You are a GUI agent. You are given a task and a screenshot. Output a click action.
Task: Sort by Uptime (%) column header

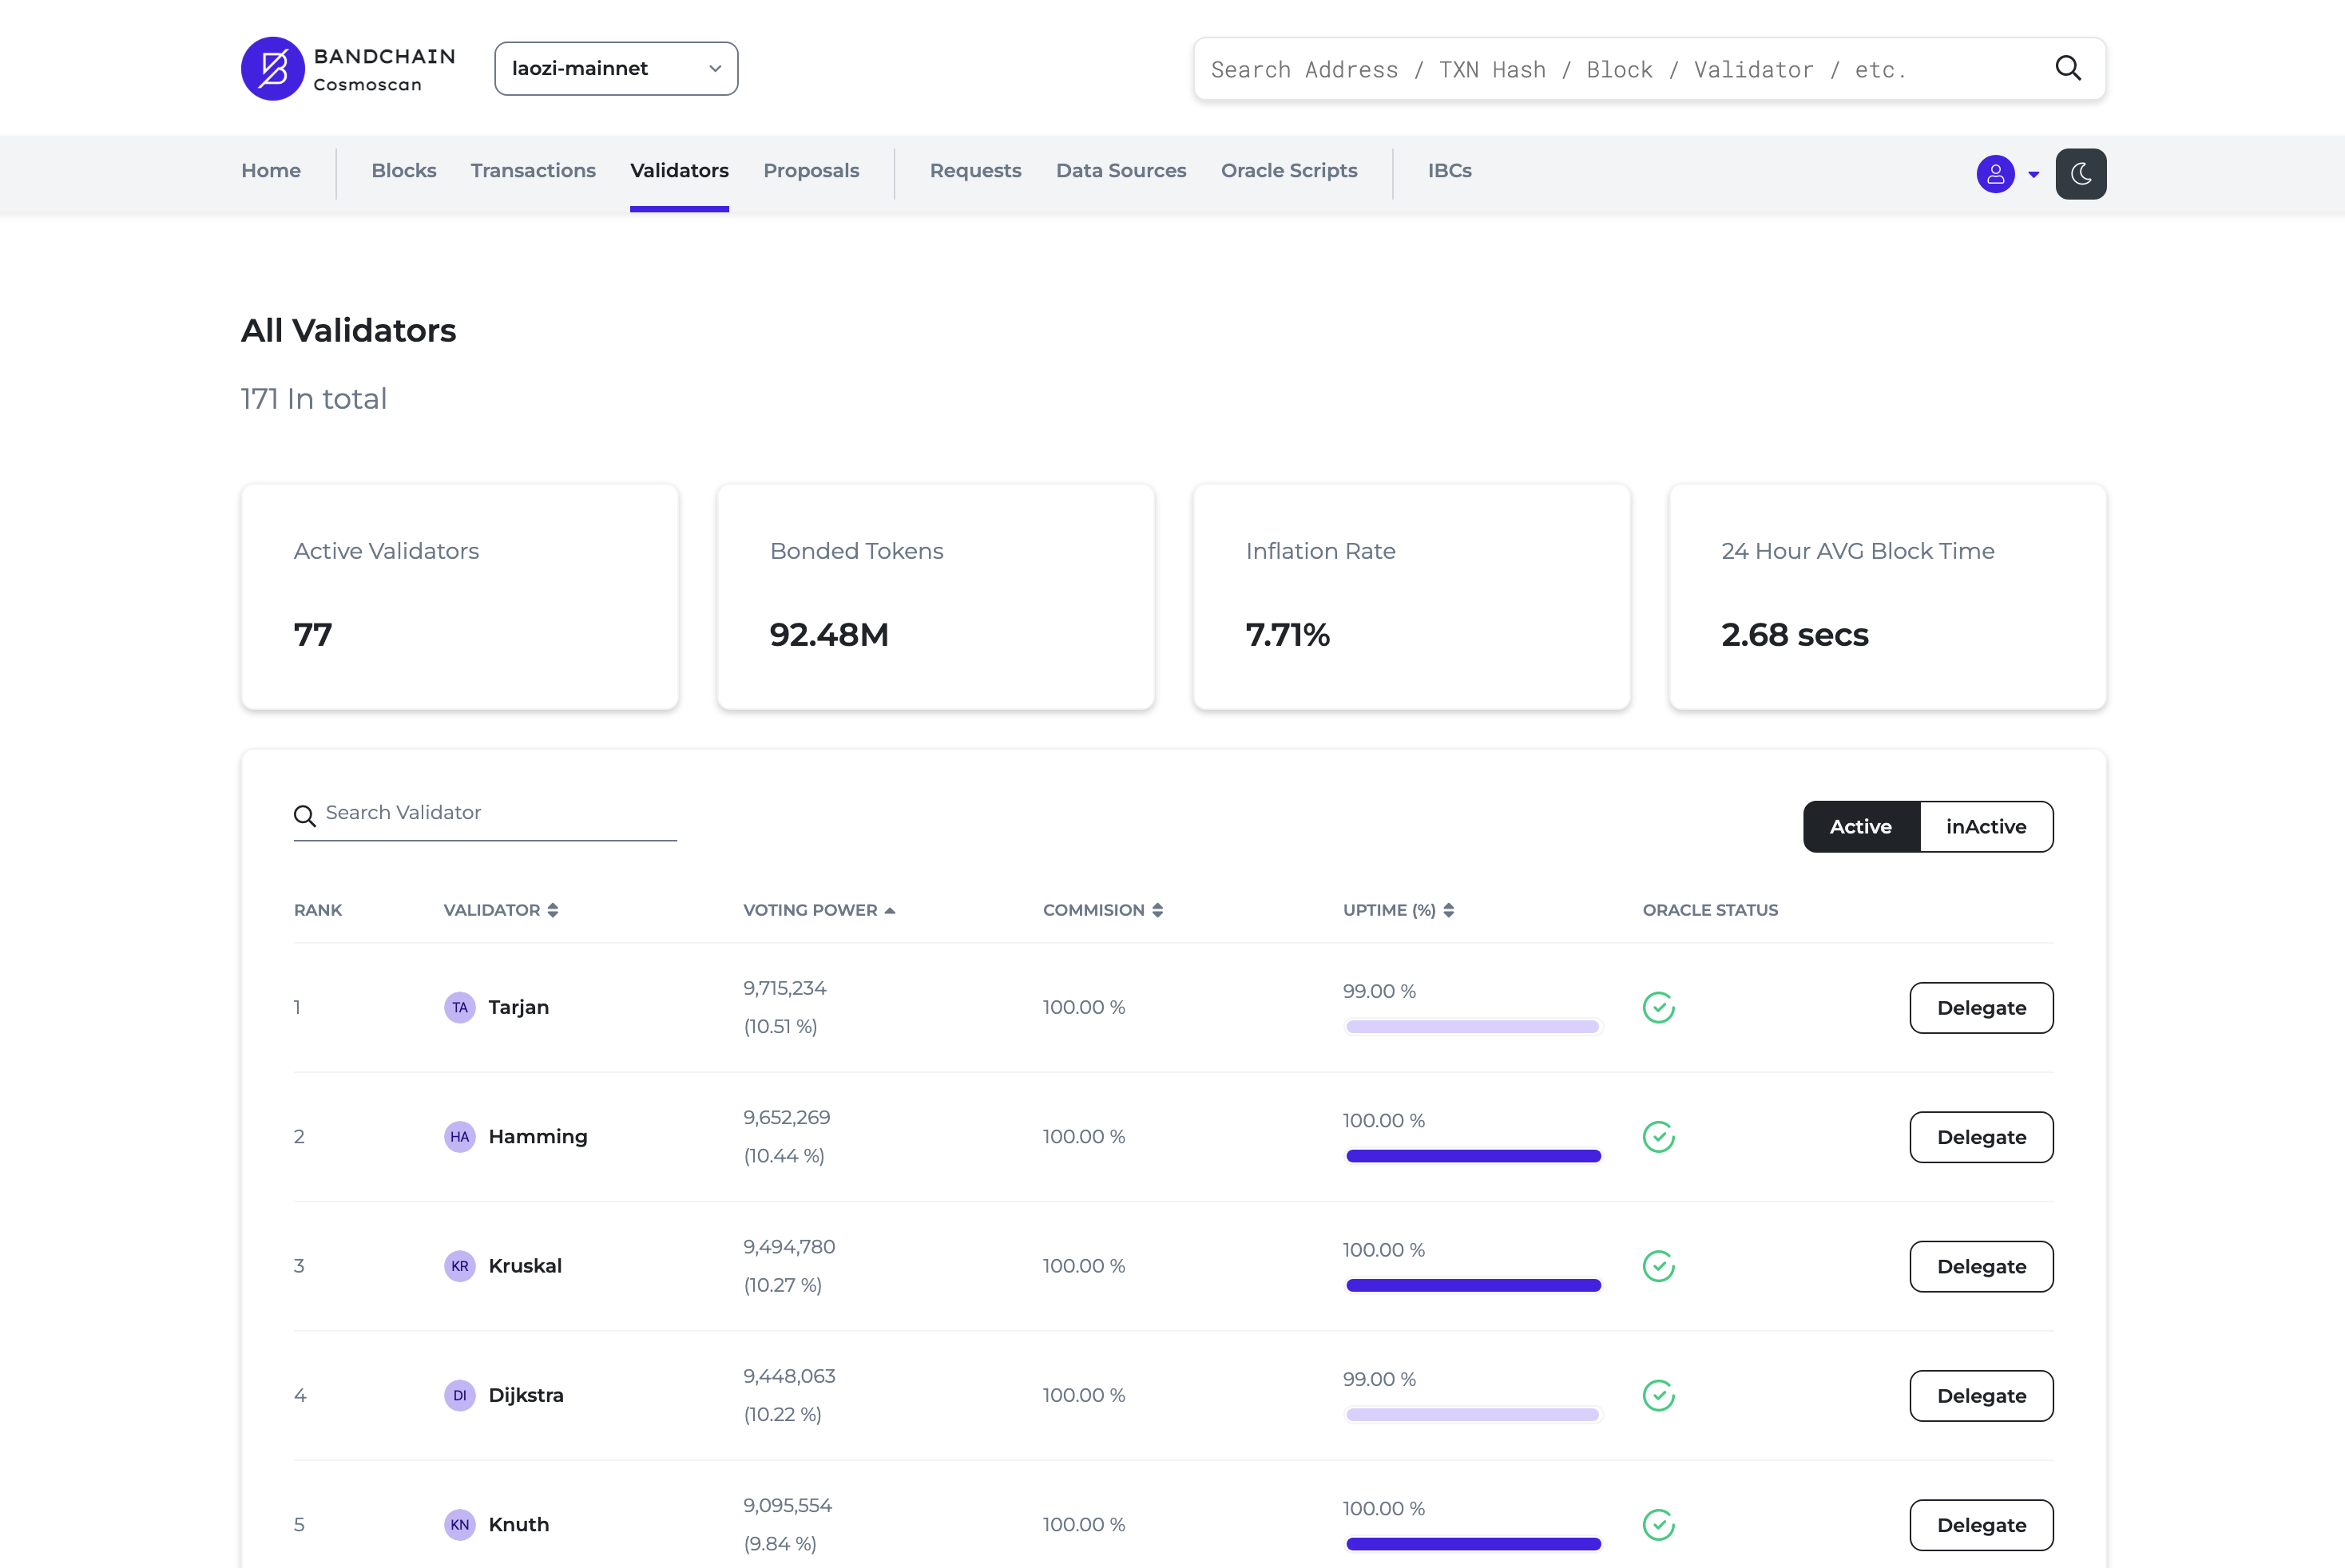(1399, 910)
